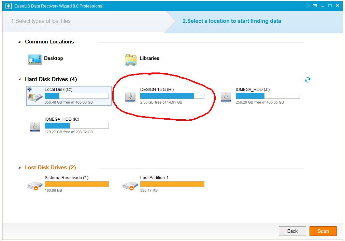The image size is (345, 241).
Task: Go to step 1 Select types of lost files
Action: coord(41,21)
